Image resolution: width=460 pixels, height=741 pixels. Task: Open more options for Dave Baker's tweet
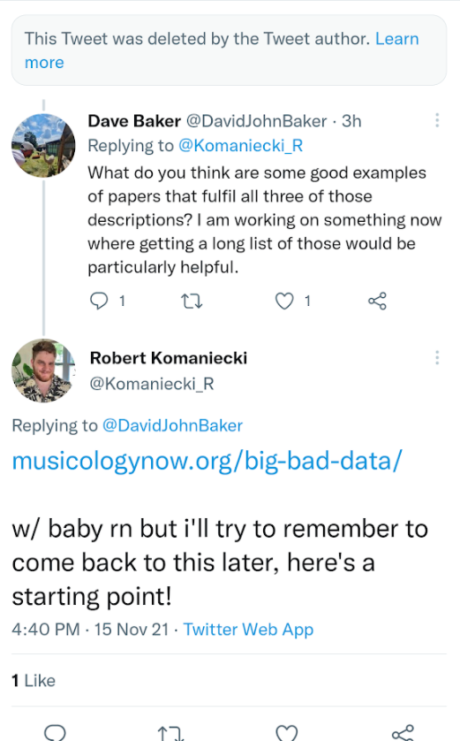(437, 120)
